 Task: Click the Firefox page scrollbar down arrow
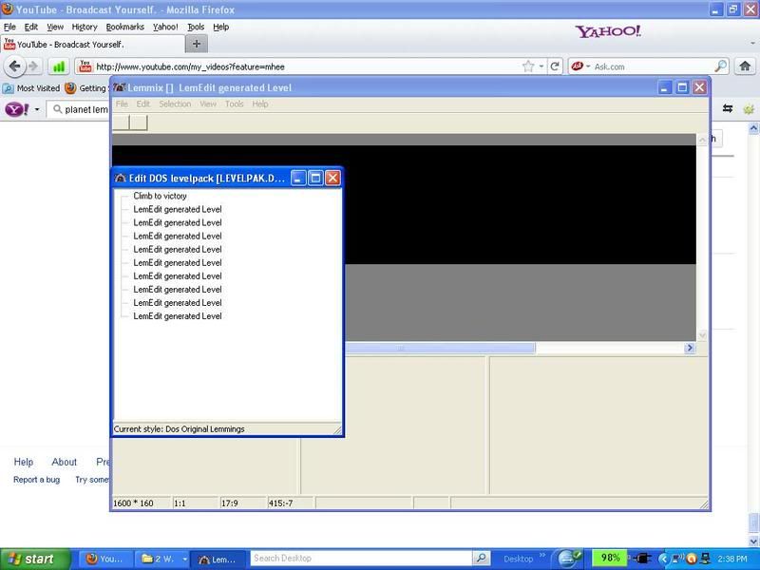click(753, 541)
